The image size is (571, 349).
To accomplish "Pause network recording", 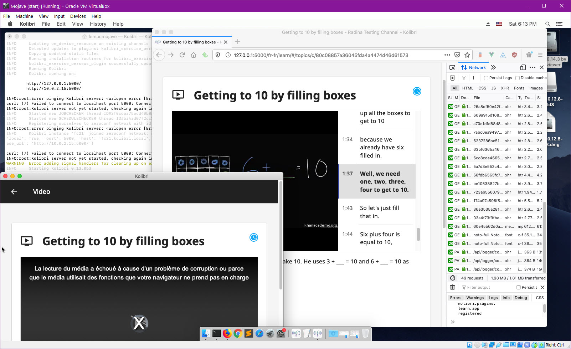I will click(475, 78).
